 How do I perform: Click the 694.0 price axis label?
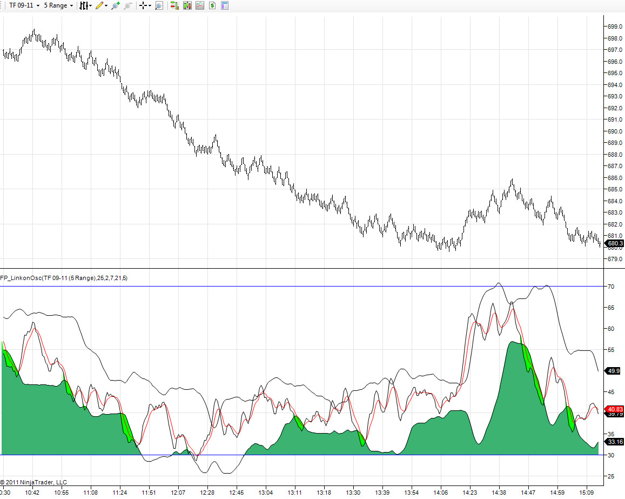point(615,85)
